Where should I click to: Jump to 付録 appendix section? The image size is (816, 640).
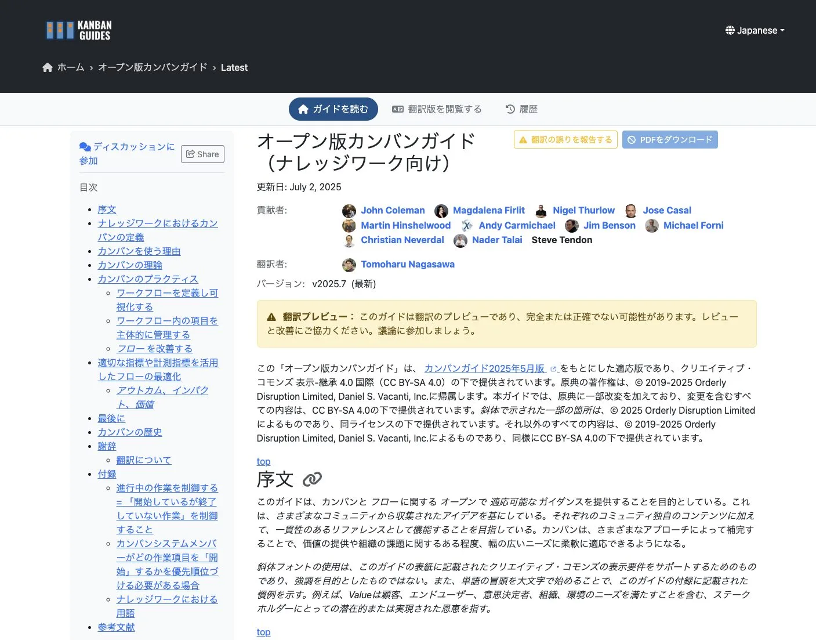[x=107, y=474]
